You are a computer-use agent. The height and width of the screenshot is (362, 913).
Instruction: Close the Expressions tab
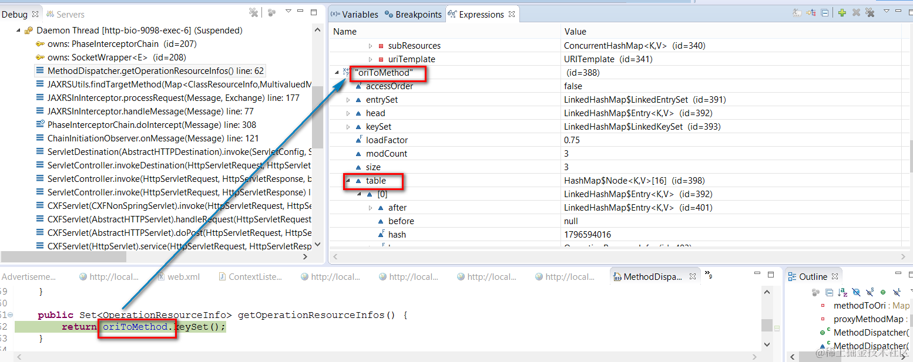[512, 14]
